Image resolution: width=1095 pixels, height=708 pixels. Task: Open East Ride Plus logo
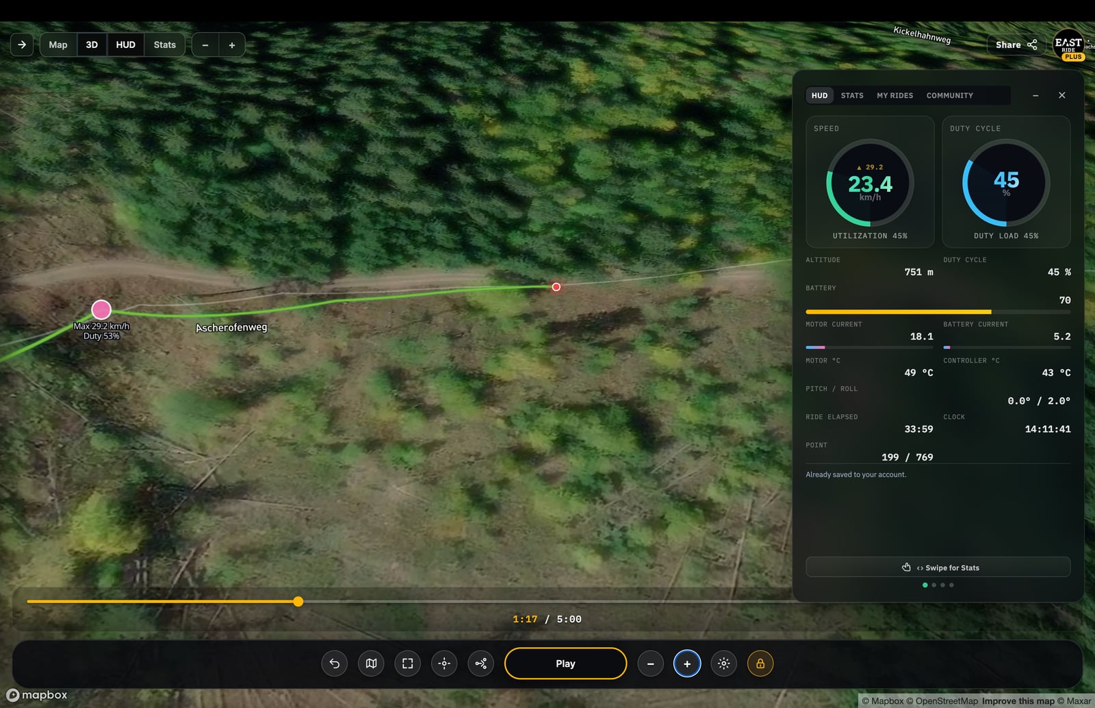tap(1069, 45)
